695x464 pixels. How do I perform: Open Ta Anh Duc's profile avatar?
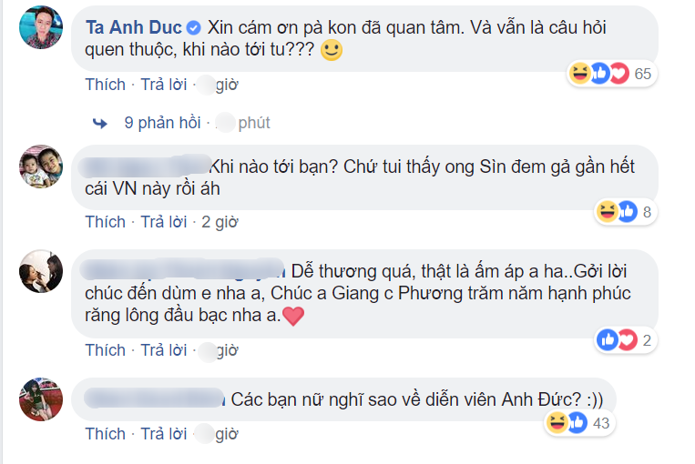click(41, 27)
